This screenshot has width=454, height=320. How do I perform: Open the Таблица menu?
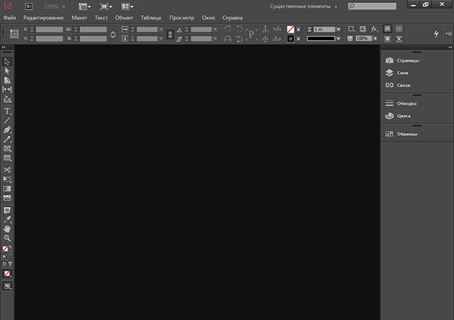pos(151,18)
